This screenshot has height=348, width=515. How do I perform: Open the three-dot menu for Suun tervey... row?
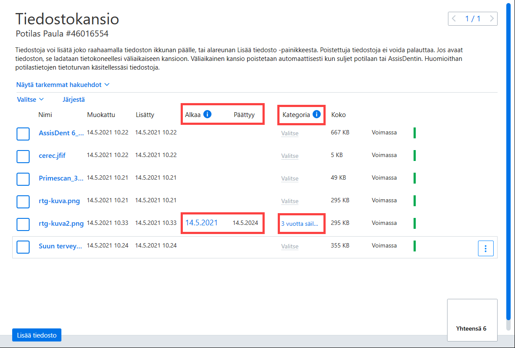(485, 248)
